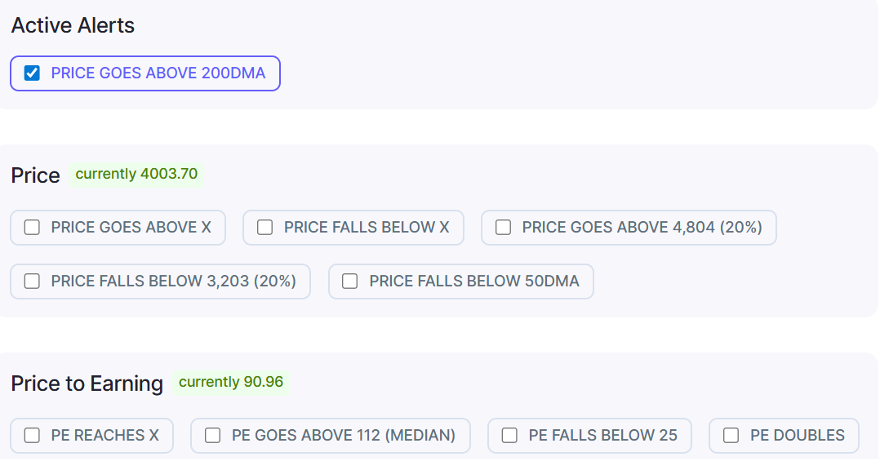Click the 'PRICE FALLS BELOW X' label text
This screenshot has height=461, width=880.
tap(367, 228)
